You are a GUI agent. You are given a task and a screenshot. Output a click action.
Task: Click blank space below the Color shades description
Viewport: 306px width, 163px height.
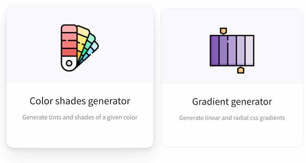[x=80, y=135]
